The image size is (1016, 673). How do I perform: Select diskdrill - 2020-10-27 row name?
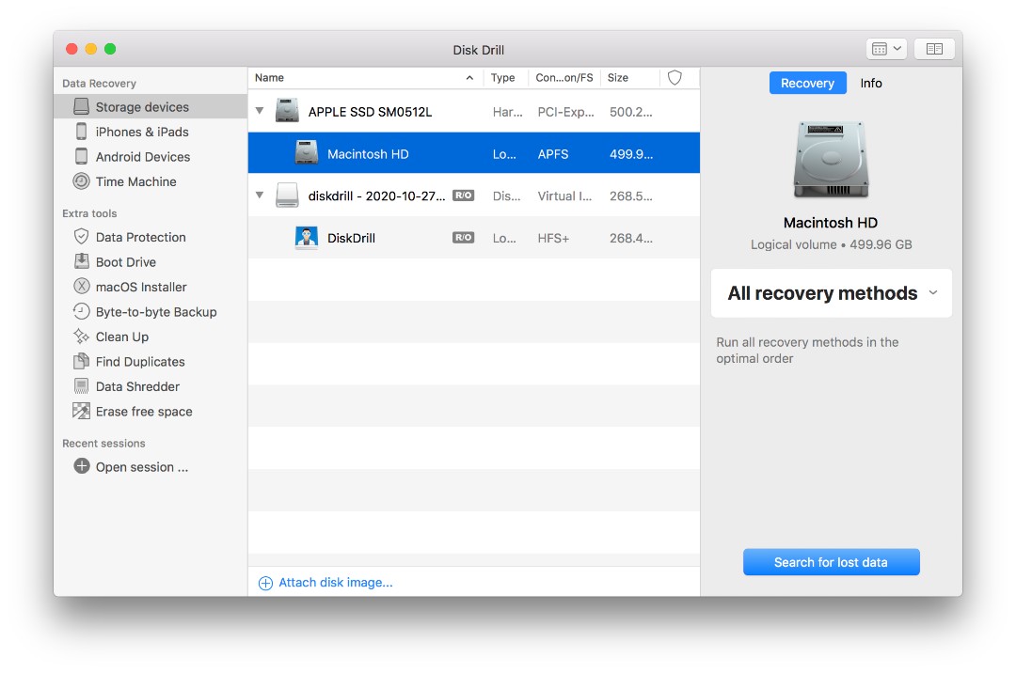(376, 196)
